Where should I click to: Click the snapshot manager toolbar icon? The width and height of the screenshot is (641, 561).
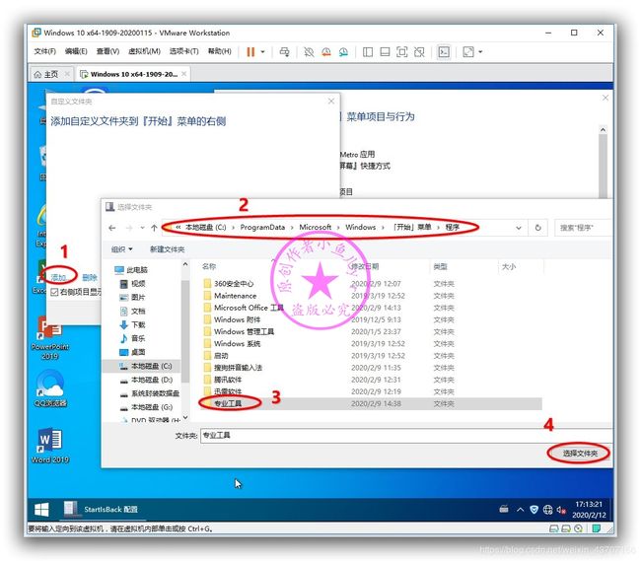pyautogui.click(x=343, y=52)
